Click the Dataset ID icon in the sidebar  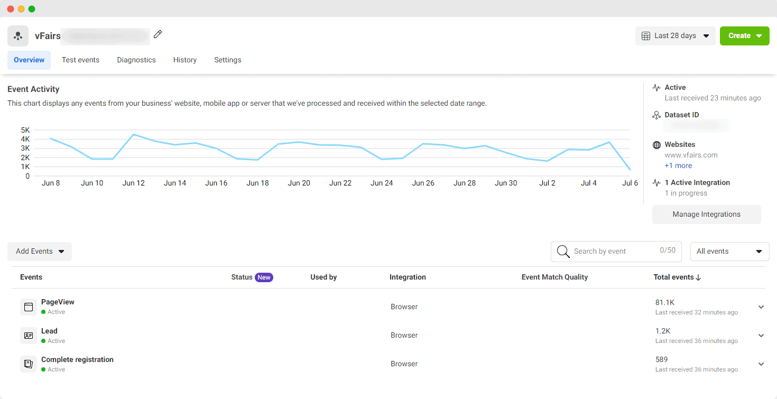click(656, 115)
